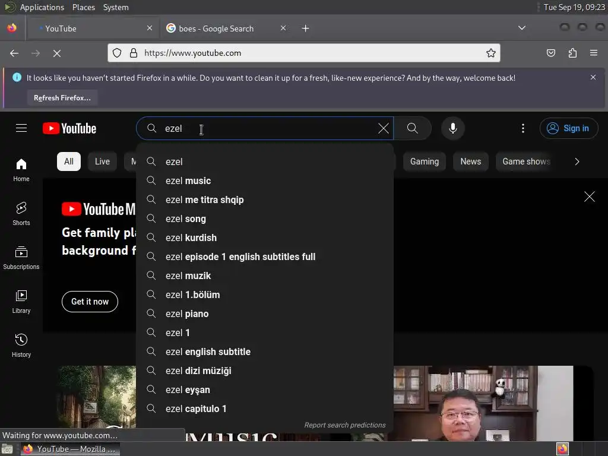The width and height of the screenshot is (608, 456).
Task: Click the Firefox back arrow
Action: (x=14, y=53)
